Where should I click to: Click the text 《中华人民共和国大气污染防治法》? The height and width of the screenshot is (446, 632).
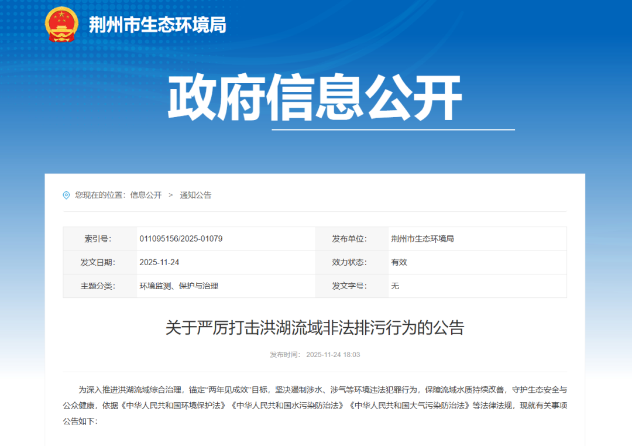[x=410, y=405]
